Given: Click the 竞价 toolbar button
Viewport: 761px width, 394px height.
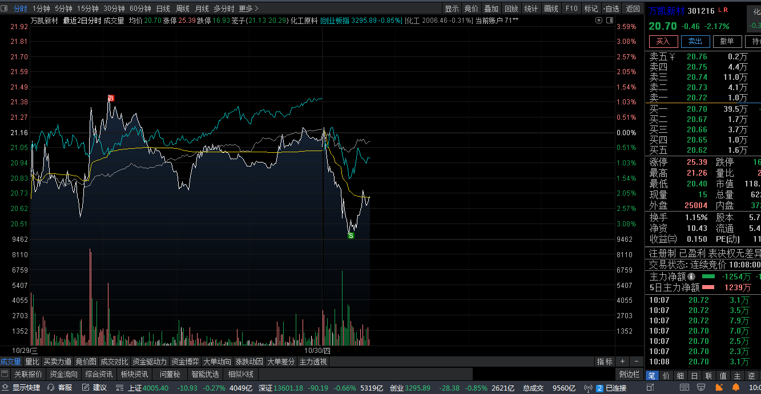Looking at the screenshot, I should coord(472,9).
